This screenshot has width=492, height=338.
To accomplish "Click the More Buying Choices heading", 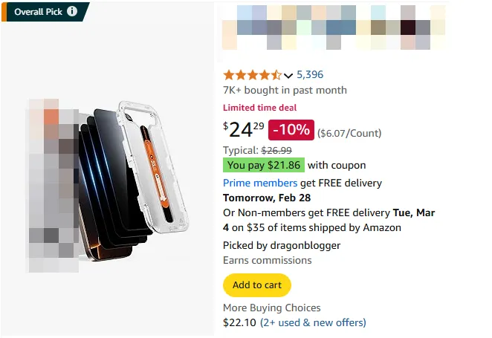I will coord(272,308).
